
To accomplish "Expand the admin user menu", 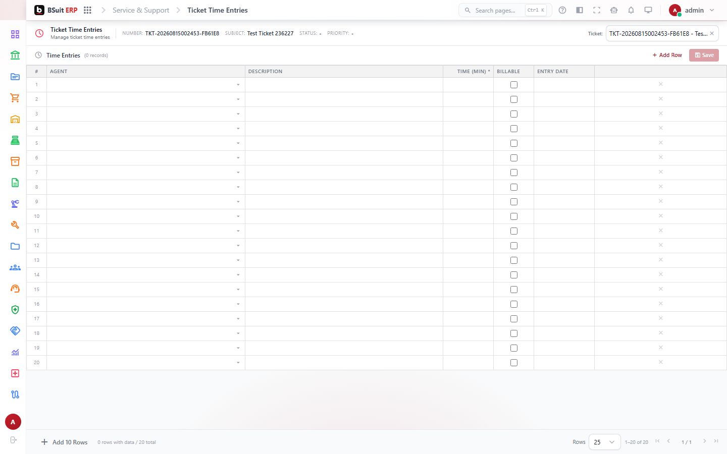I will [692, 10].
